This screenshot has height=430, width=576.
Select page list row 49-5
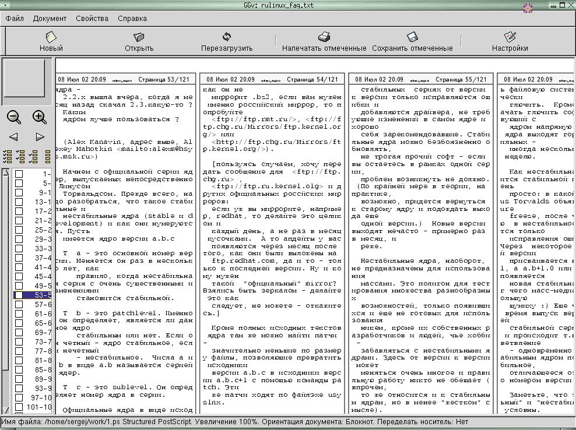pos(32,286)
